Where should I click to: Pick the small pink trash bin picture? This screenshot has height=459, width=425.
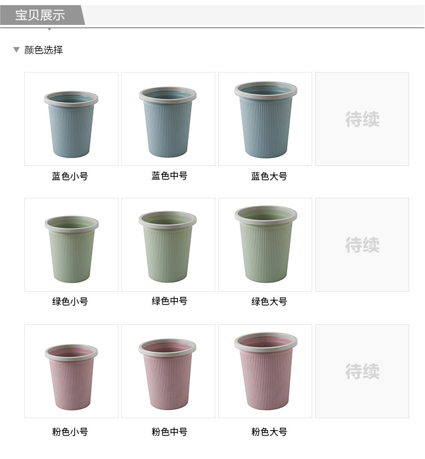click(71, 371)
